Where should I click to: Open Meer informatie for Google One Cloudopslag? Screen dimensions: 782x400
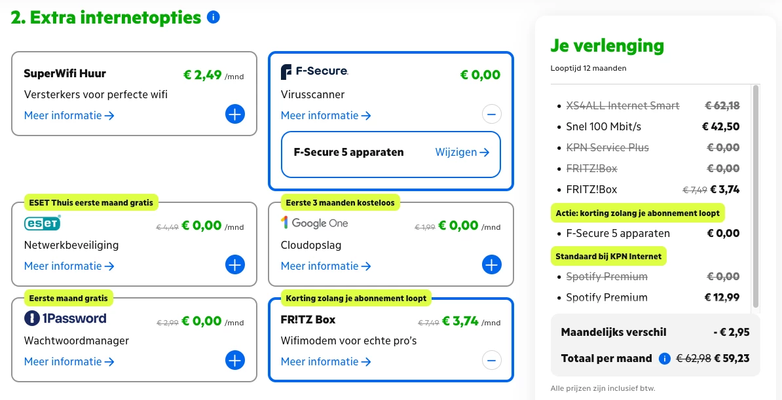tap(326, 266)
